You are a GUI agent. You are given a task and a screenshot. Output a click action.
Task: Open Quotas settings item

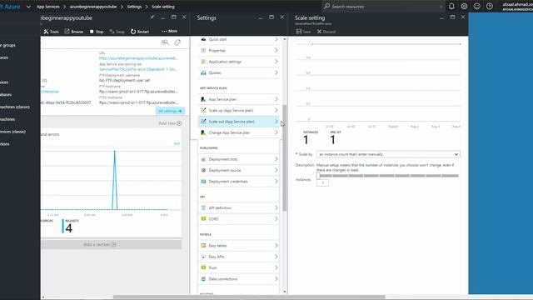click(239, 72)
